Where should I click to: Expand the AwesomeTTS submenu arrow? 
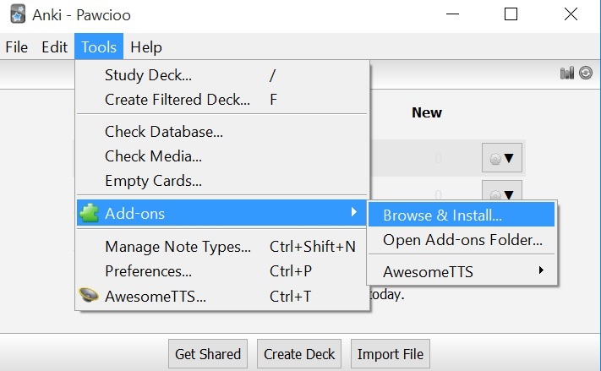coord(540,271)
